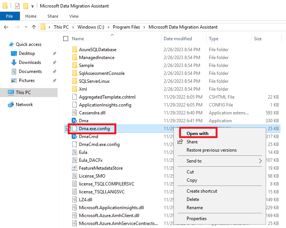Image resolution: width=286 pixels, height=228 pixels.
Task: Sort by the Type column header
Action: tap(214, 39)
